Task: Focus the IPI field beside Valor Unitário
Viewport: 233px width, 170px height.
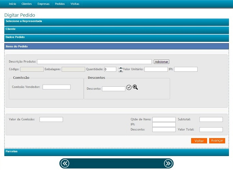Action: pos(186,69)
